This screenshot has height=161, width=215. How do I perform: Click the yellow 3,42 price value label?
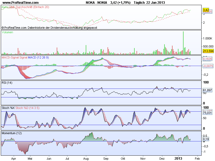pyautogui.click(x=206, y=10)
